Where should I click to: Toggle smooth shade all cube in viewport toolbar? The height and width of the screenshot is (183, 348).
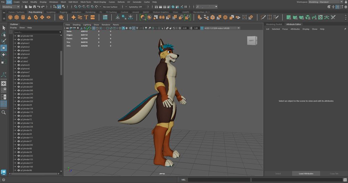[124, 28]
